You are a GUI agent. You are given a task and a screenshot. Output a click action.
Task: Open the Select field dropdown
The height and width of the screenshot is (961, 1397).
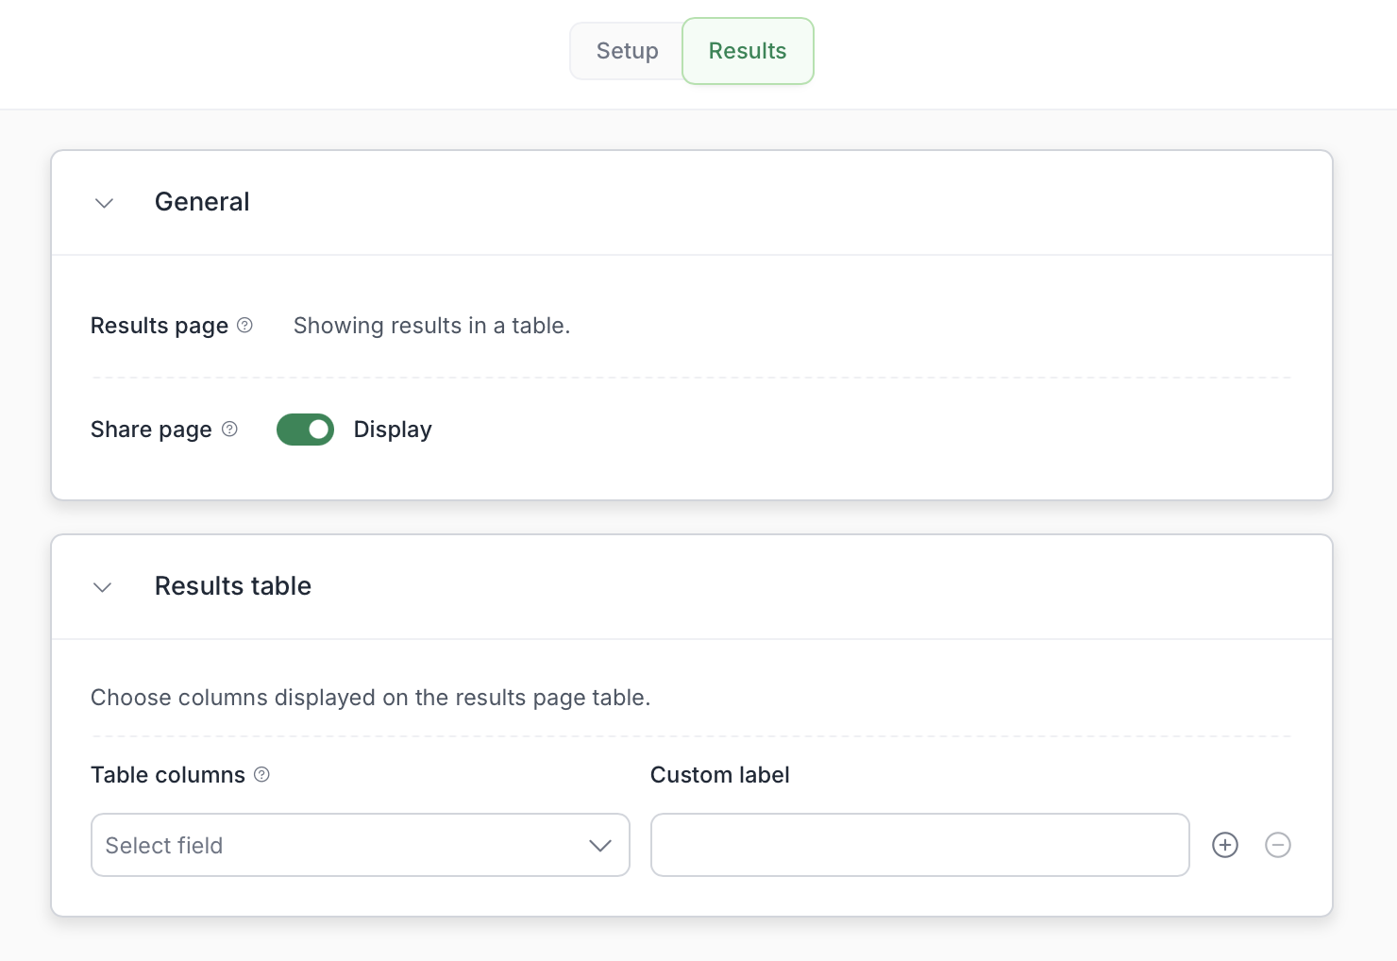(x=360, y=845)
